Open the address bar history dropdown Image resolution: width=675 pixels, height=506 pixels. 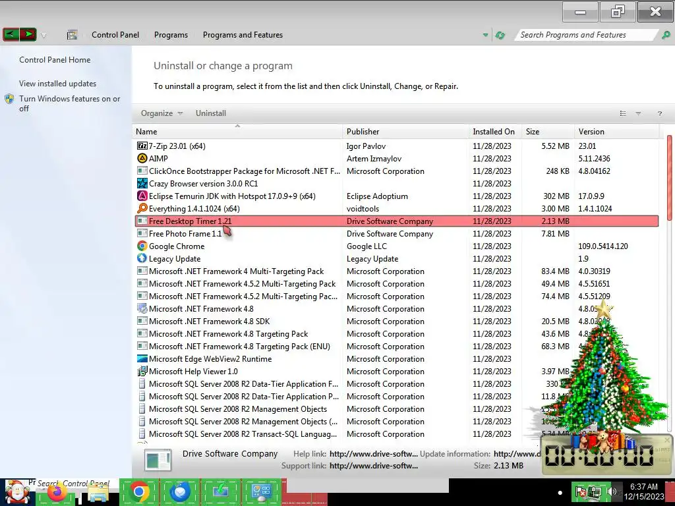485,35
